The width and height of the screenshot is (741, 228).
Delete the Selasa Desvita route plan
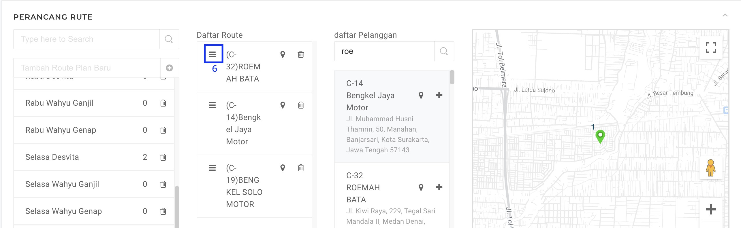[x=163, y=157]
